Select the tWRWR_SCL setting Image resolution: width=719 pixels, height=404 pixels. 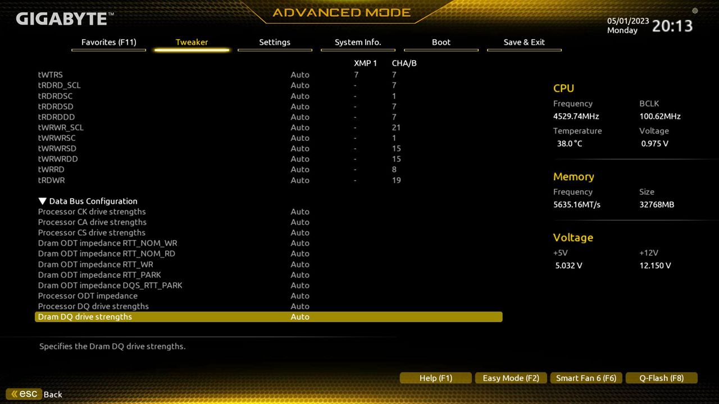pyautogui.click(x=269, y=127)
